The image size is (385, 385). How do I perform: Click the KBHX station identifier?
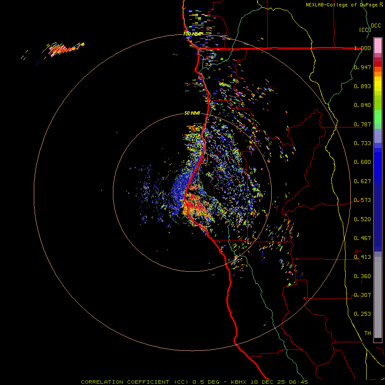pyautogui.click(x=239, y=382)
